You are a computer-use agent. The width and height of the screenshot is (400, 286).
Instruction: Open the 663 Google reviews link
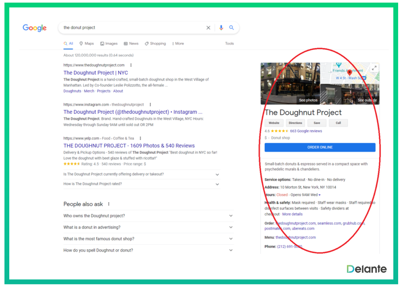pos(306,131)
